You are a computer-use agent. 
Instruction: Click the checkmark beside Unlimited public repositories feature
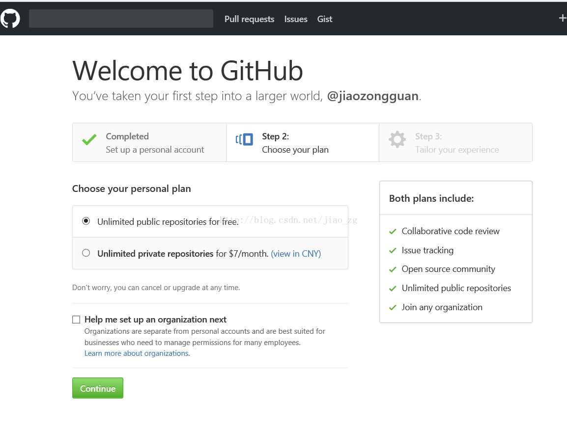pyautogui.click(x=393, y=289)
